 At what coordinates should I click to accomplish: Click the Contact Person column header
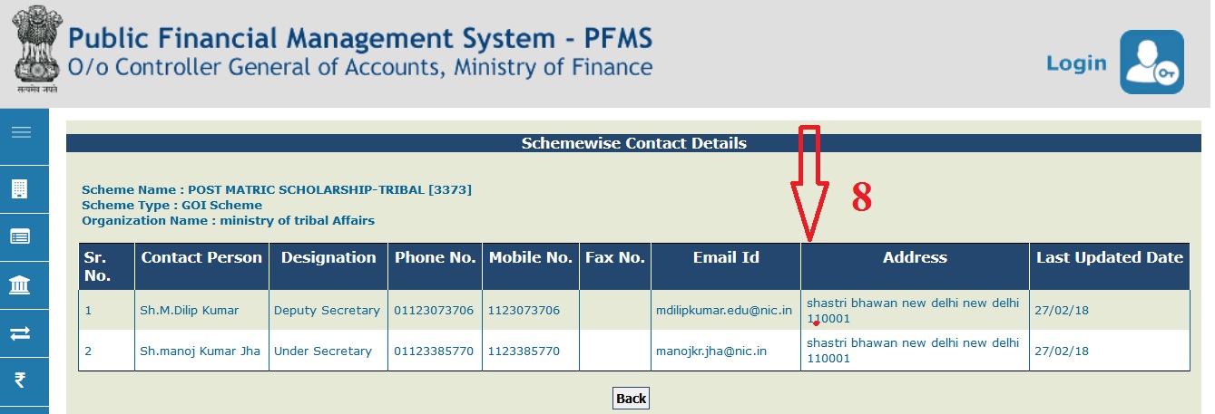coord(201,257)
